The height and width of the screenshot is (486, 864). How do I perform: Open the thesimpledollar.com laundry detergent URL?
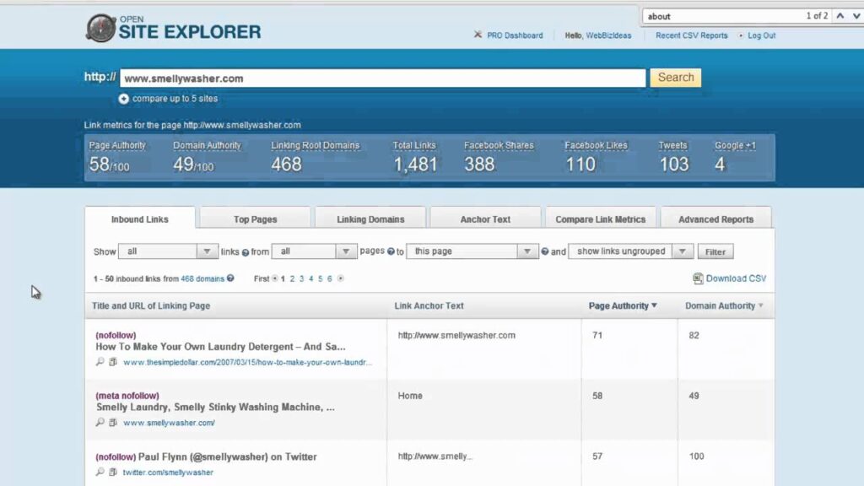pyautogui.click(x=247, y=363)
